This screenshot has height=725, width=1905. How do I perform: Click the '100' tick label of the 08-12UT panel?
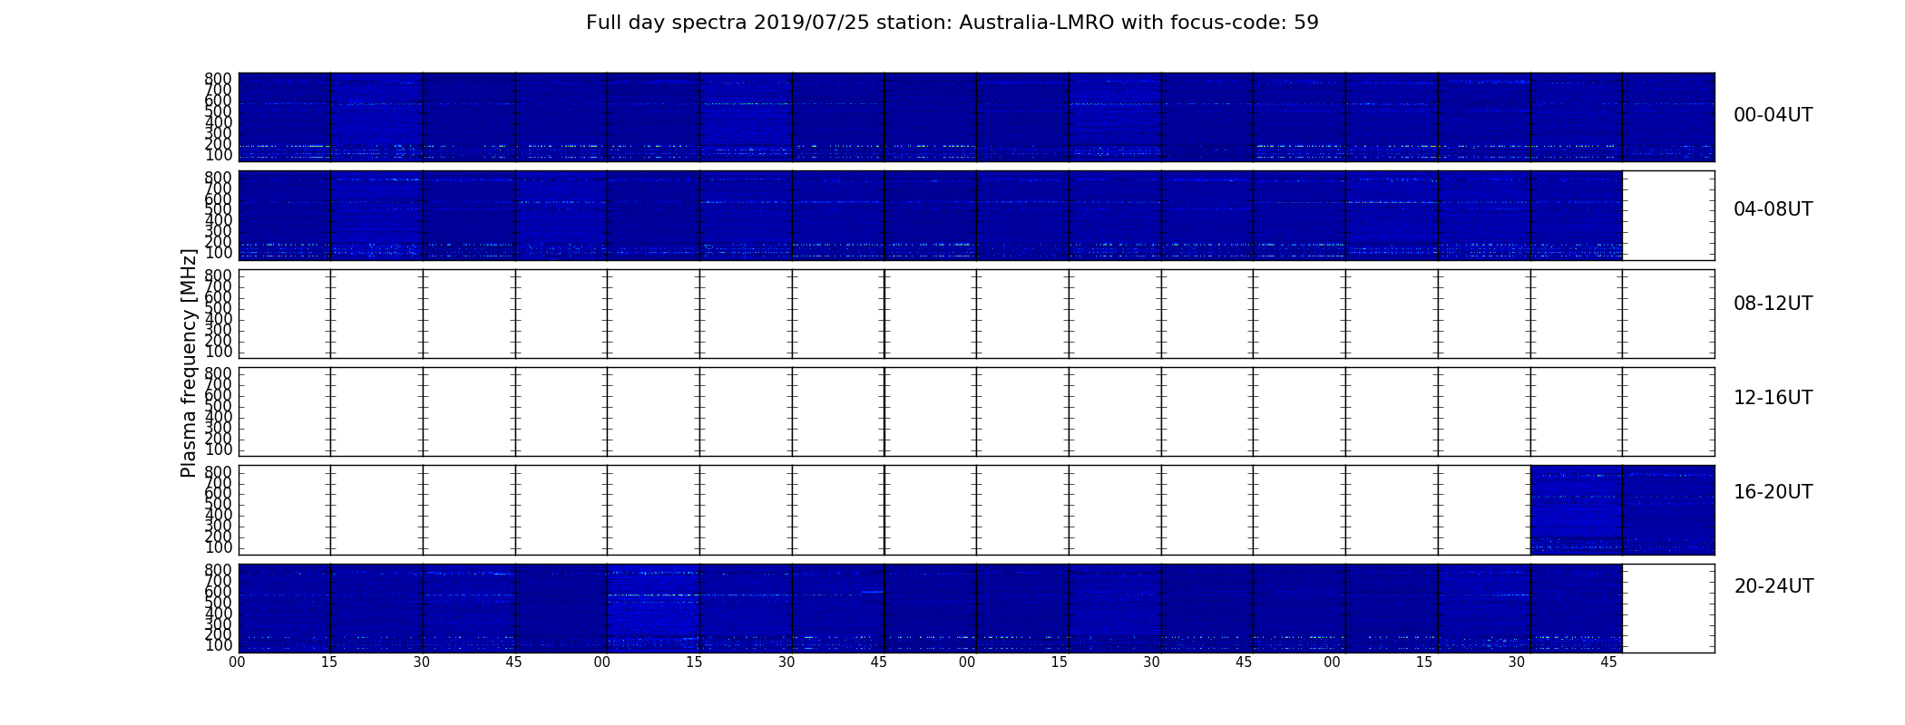tap(218, 352)
